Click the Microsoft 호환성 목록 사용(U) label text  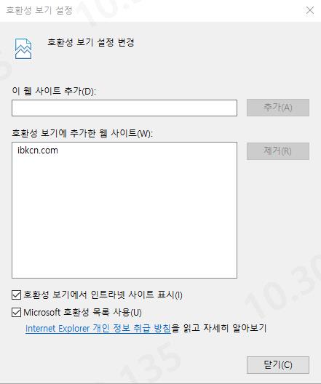click(x=82, y=313)
